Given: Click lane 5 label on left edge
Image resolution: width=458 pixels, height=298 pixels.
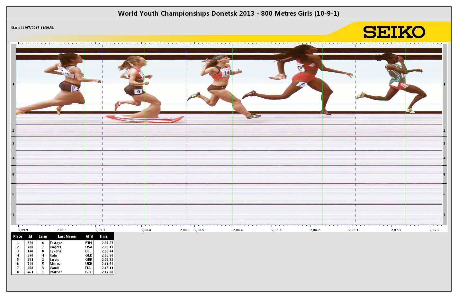Looking at the screenshot, I should click(x=13, y=175).
